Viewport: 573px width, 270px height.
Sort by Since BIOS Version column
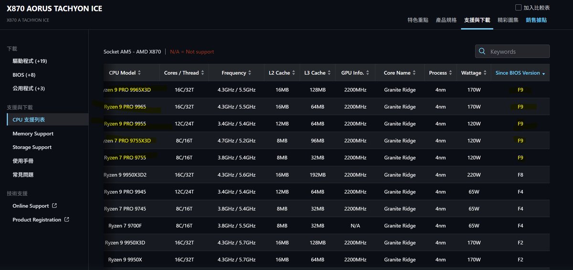pos(520,73)
